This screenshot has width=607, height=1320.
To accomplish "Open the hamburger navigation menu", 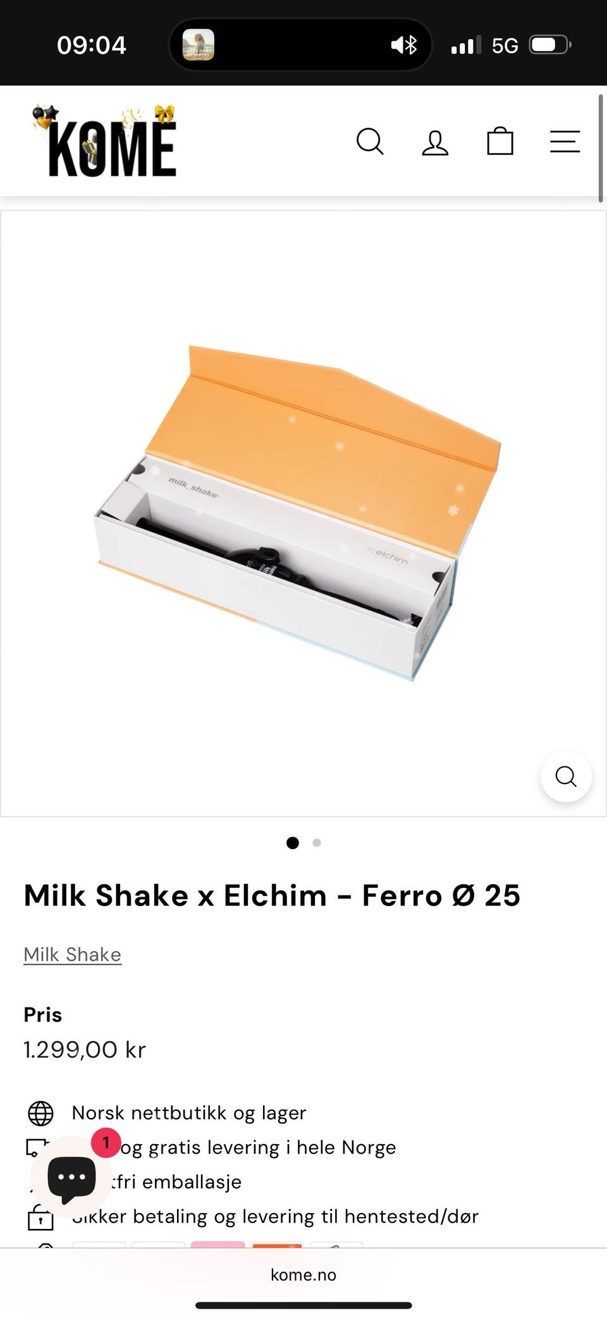I will click(565, 142).
